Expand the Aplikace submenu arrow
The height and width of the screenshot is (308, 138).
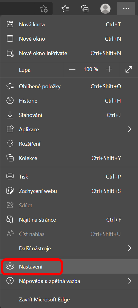[129, 129]
